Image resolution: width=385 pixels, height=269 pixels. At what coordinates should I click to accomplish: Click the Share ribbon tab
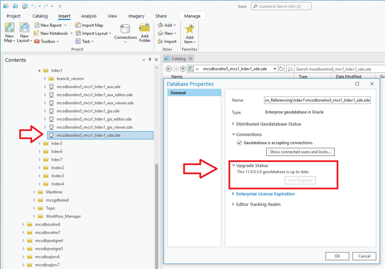161,16
